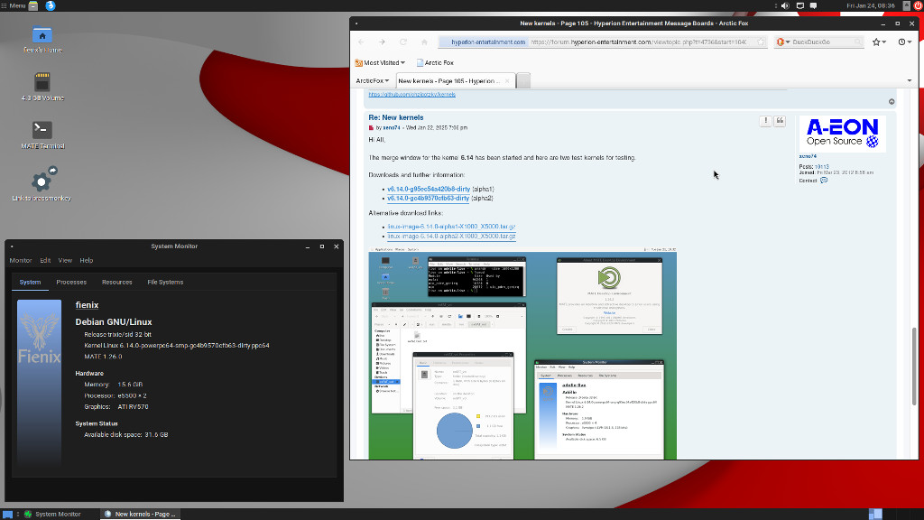Switch to the System tab in System Monitor
This screenshot has width=924, height=520.
click(x=30, y=283)
